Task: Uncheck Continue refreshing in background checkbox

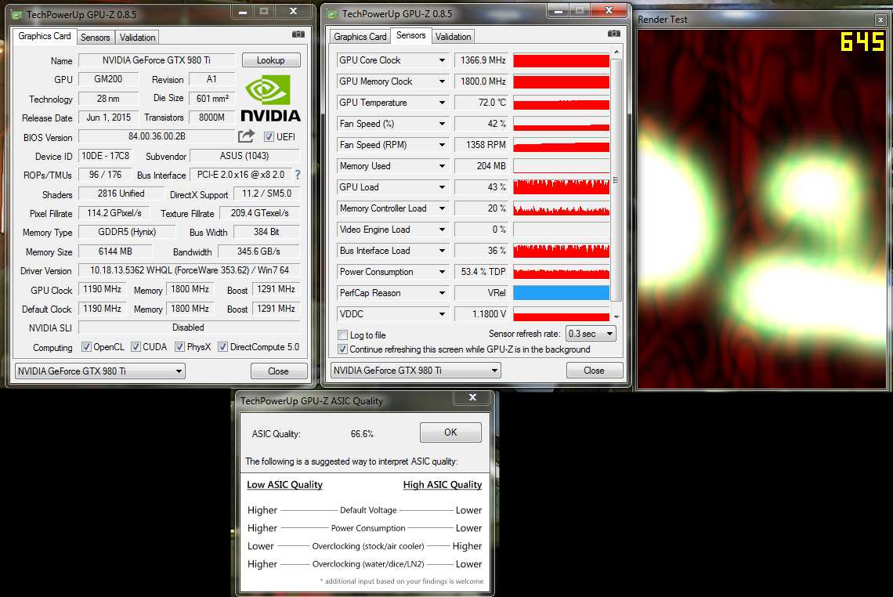Action: click(x=342, y=349)
